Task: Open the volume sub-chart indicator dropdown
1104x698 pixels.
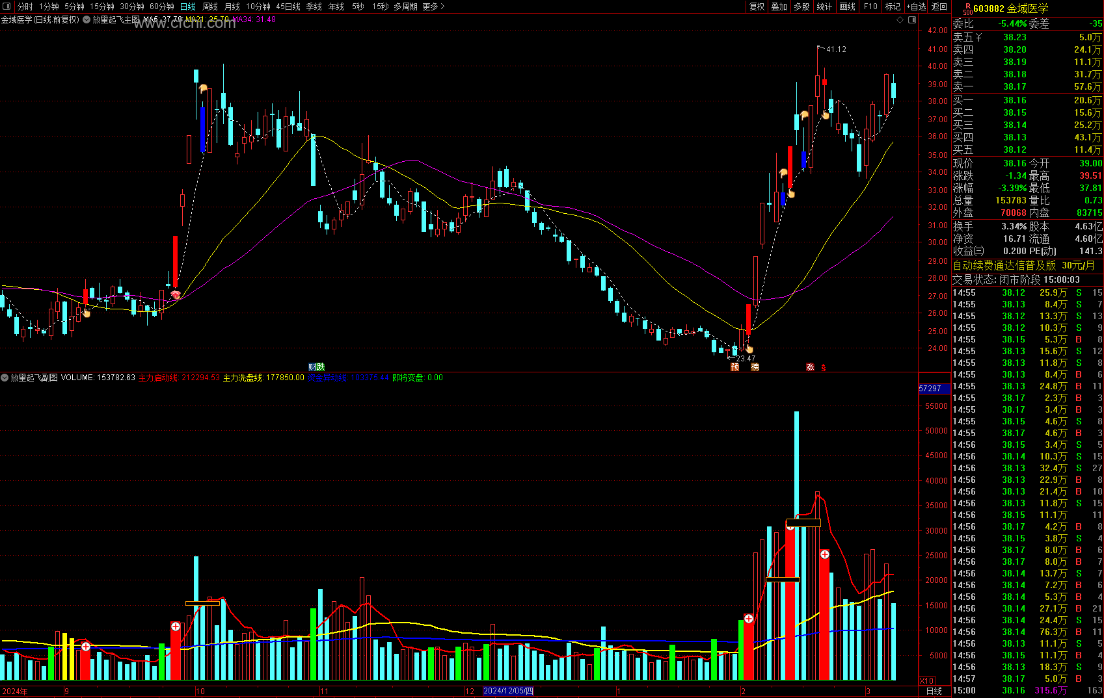Action: pyautogui.click(x=5, y=378)
